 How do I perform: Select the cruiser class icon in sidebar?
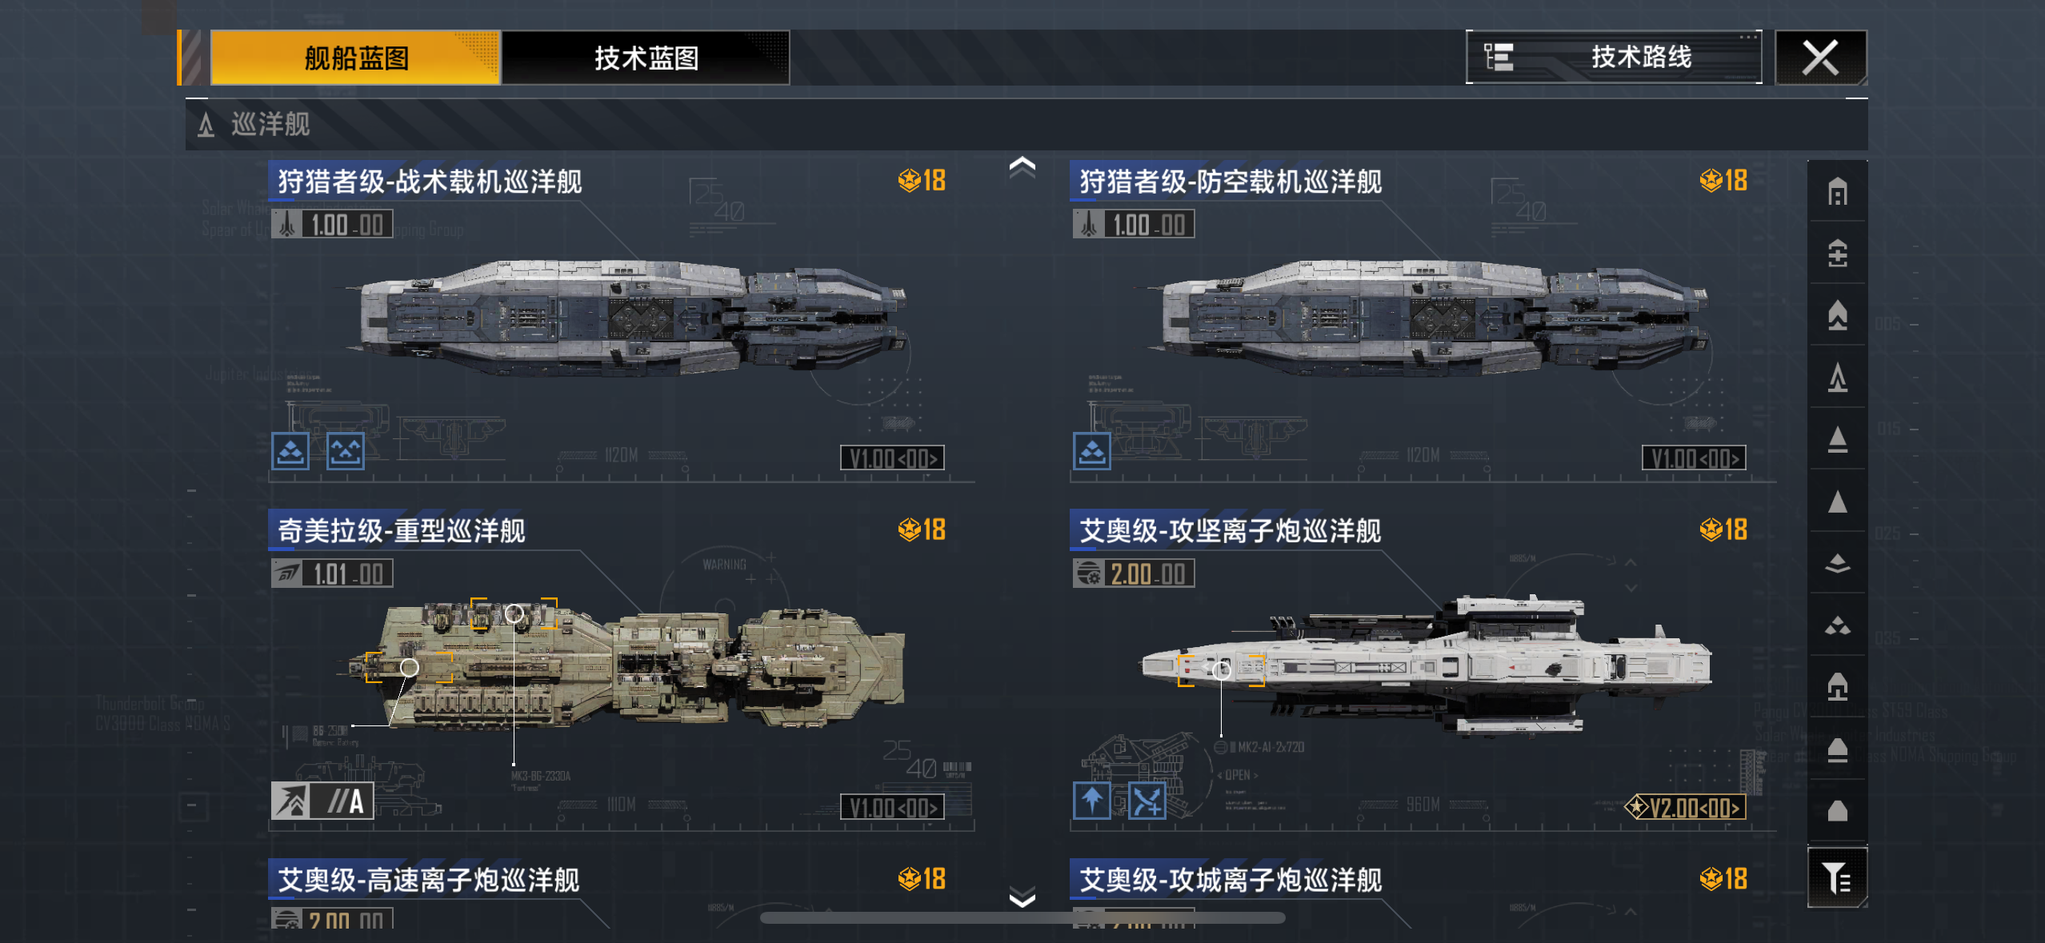click(x=1837, y=378)
